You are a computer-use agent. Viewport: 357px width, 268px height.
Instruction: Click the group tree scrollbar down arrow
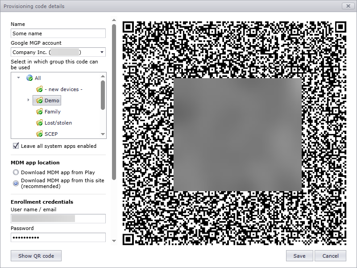[103, 134]
